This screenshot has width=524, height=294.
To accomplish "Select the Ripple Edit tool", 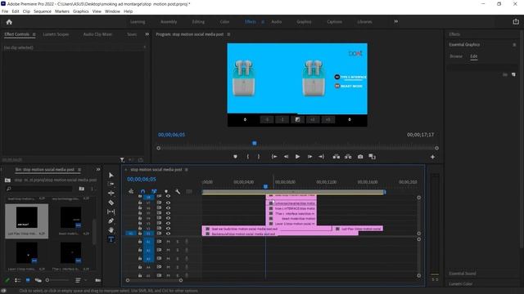I will (111, 193).
